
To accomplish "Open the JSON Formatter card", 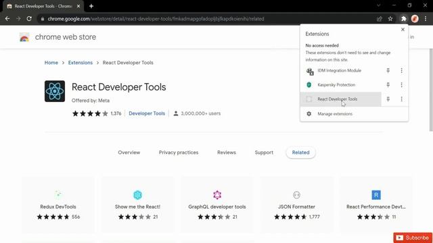I will click(296, 205).
